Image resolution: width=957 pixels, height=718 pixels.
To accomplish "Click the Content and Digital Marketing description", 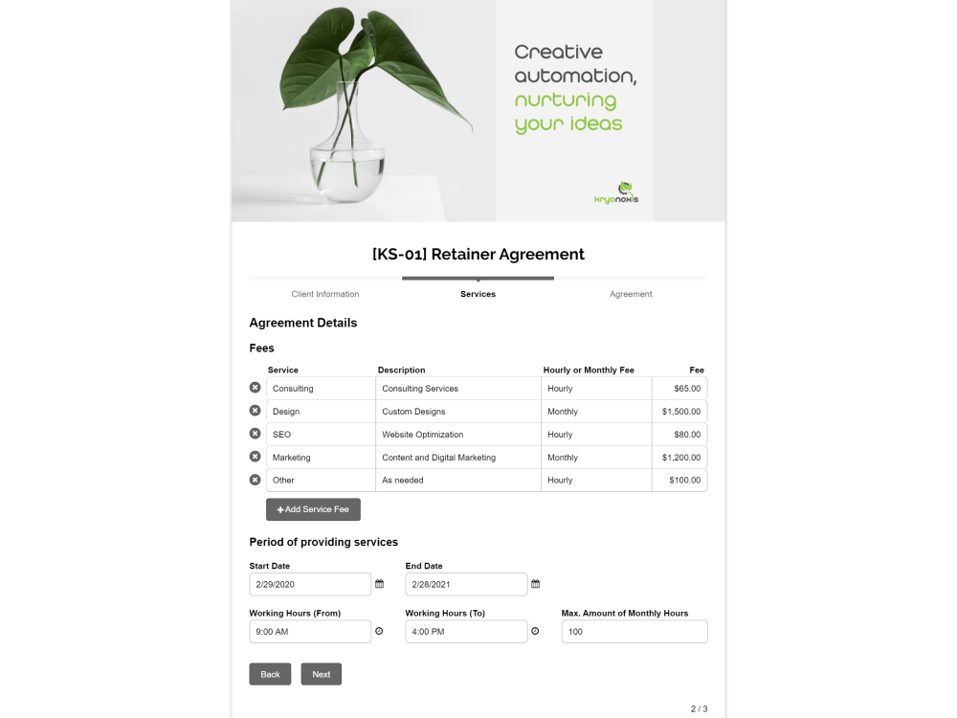I will tap(458, 458).
